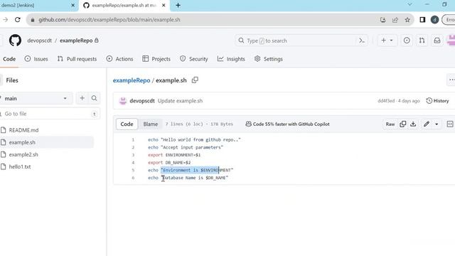The height and width of the screenshot is (256, 455).
Task: Switch to Blame view
Action: pos(150,124)
